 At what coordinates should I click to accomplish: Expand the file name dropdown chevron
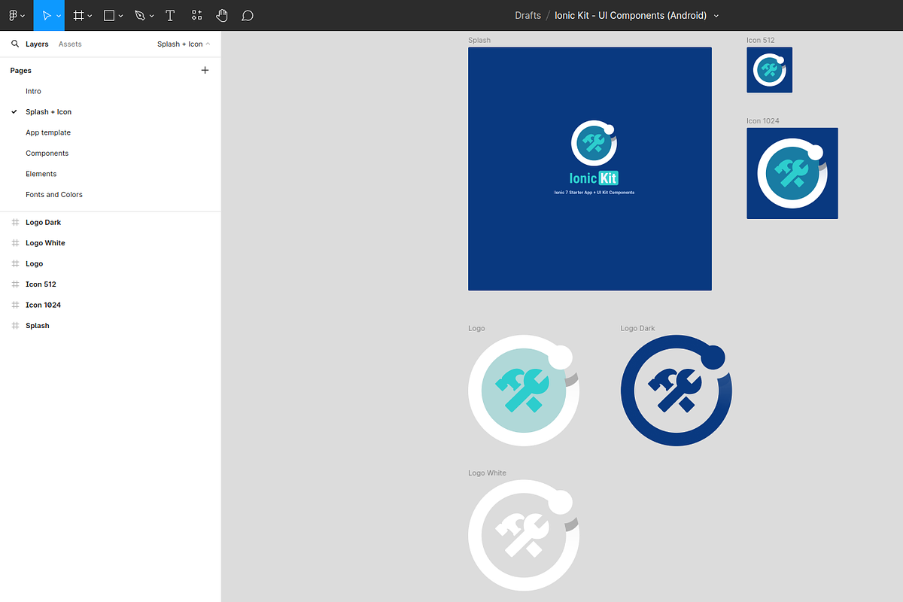716,16
